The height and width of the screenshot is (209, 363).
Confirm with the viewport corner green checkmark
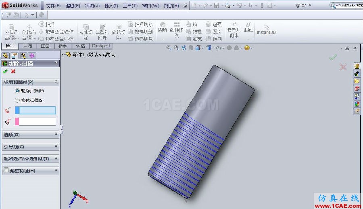[x=333, y=57]
